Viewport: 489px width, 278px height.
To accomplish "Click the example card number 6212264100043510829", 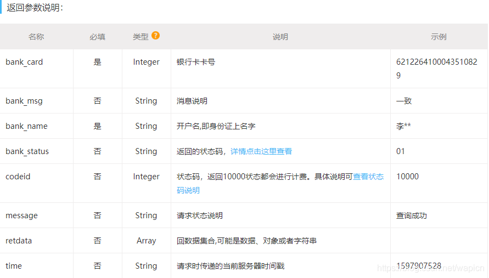I will 437,69.
